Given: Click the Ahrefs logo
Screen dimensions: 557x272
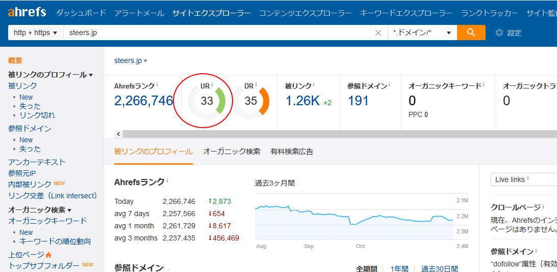Looking at the screenshot, I should 27,12.
